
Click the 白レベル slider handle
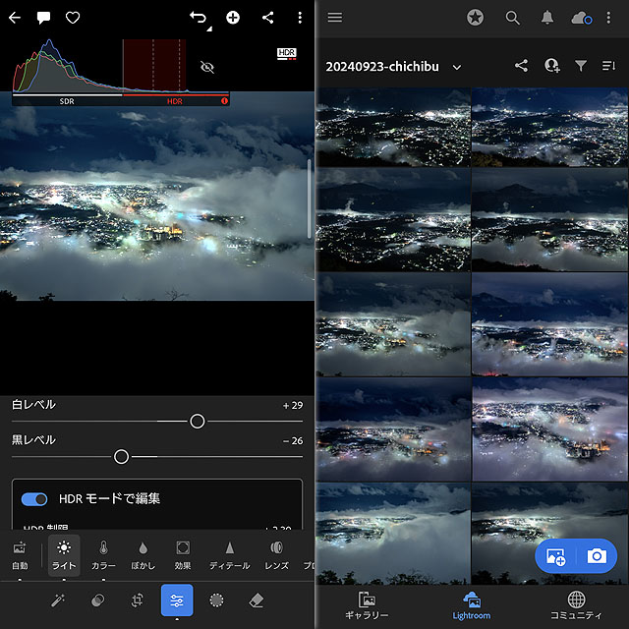198,421
